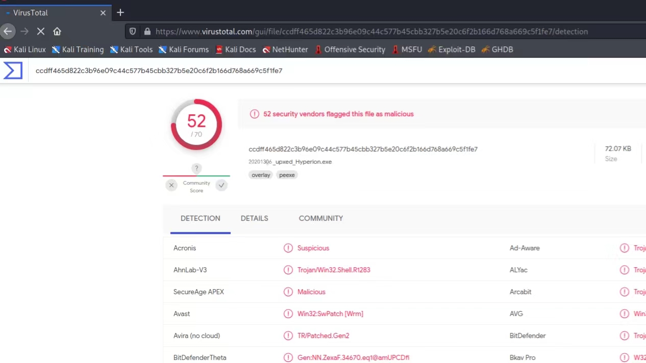Click the warning icon beside Suspicious

[288, 248]
